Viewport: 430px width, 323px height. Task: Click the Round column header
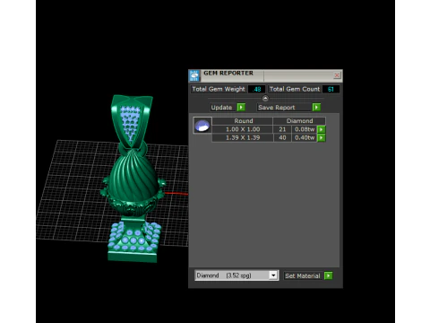243,121
